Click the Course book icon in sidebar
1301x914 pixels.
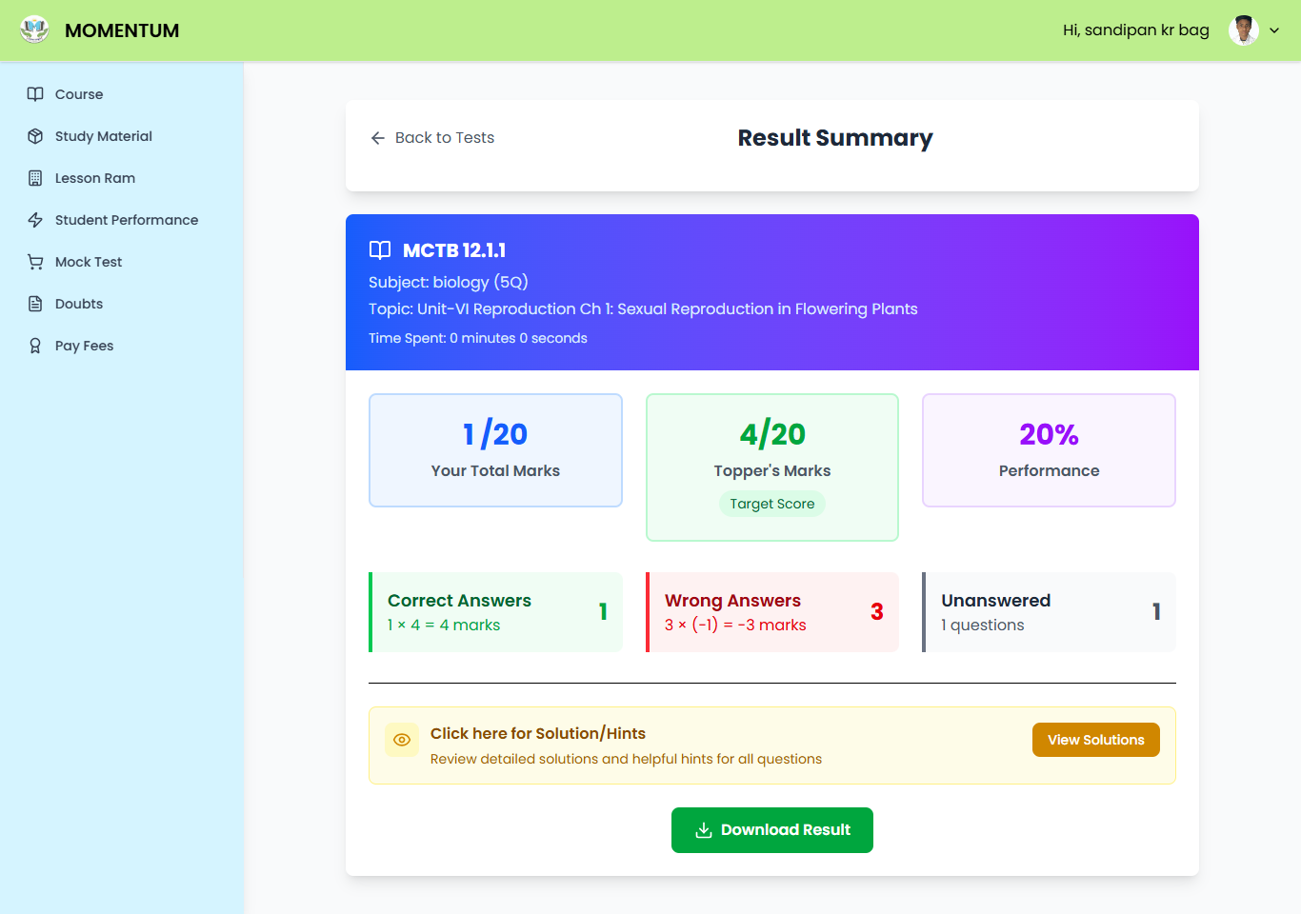35,94
